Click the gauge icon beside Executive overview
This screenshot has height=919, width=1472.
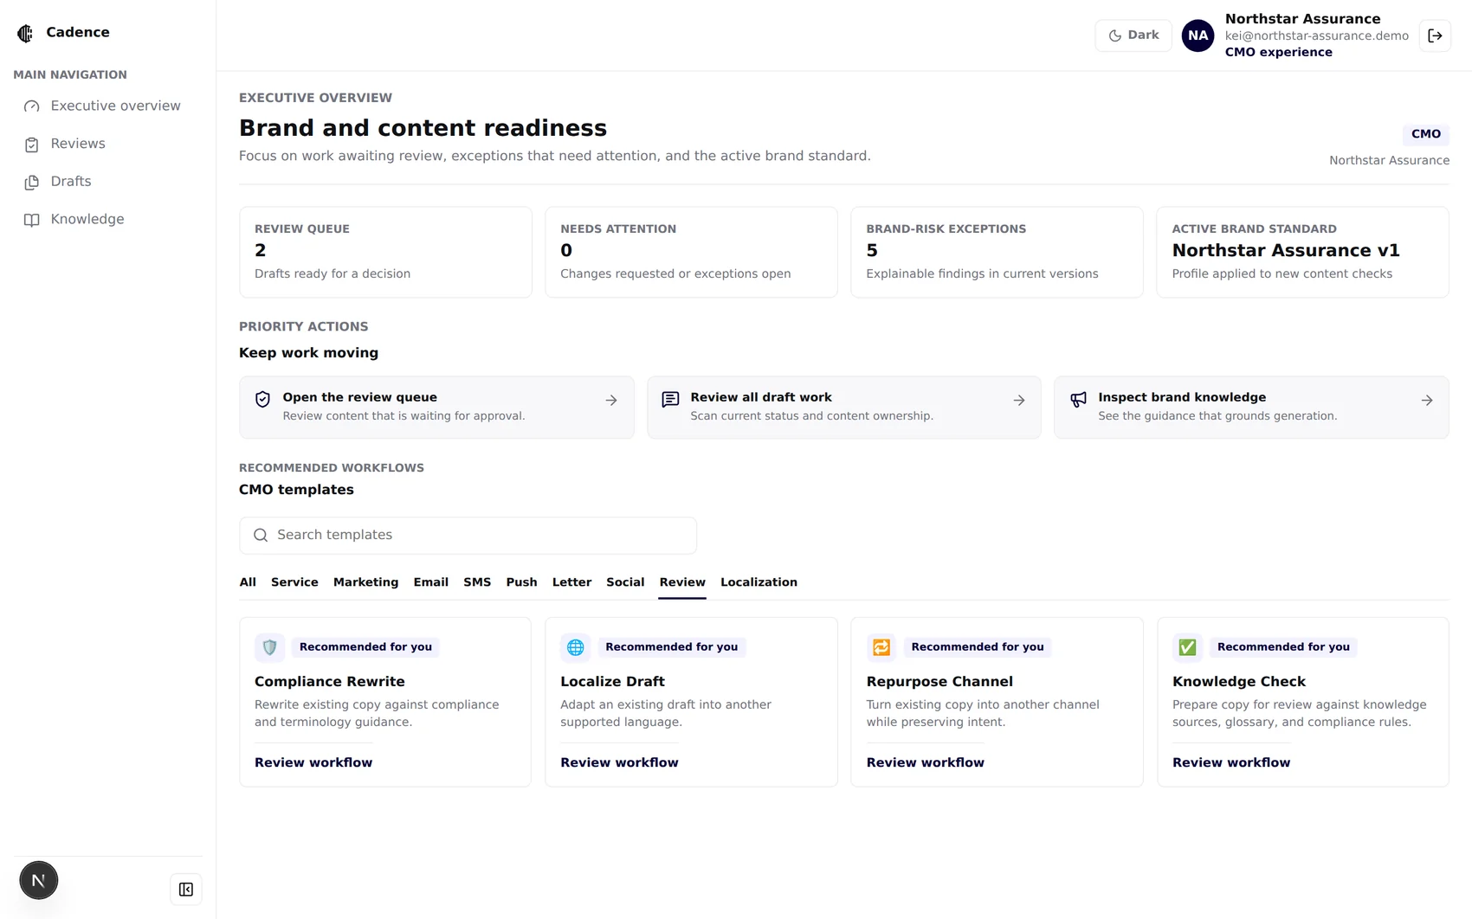point(32,106)
